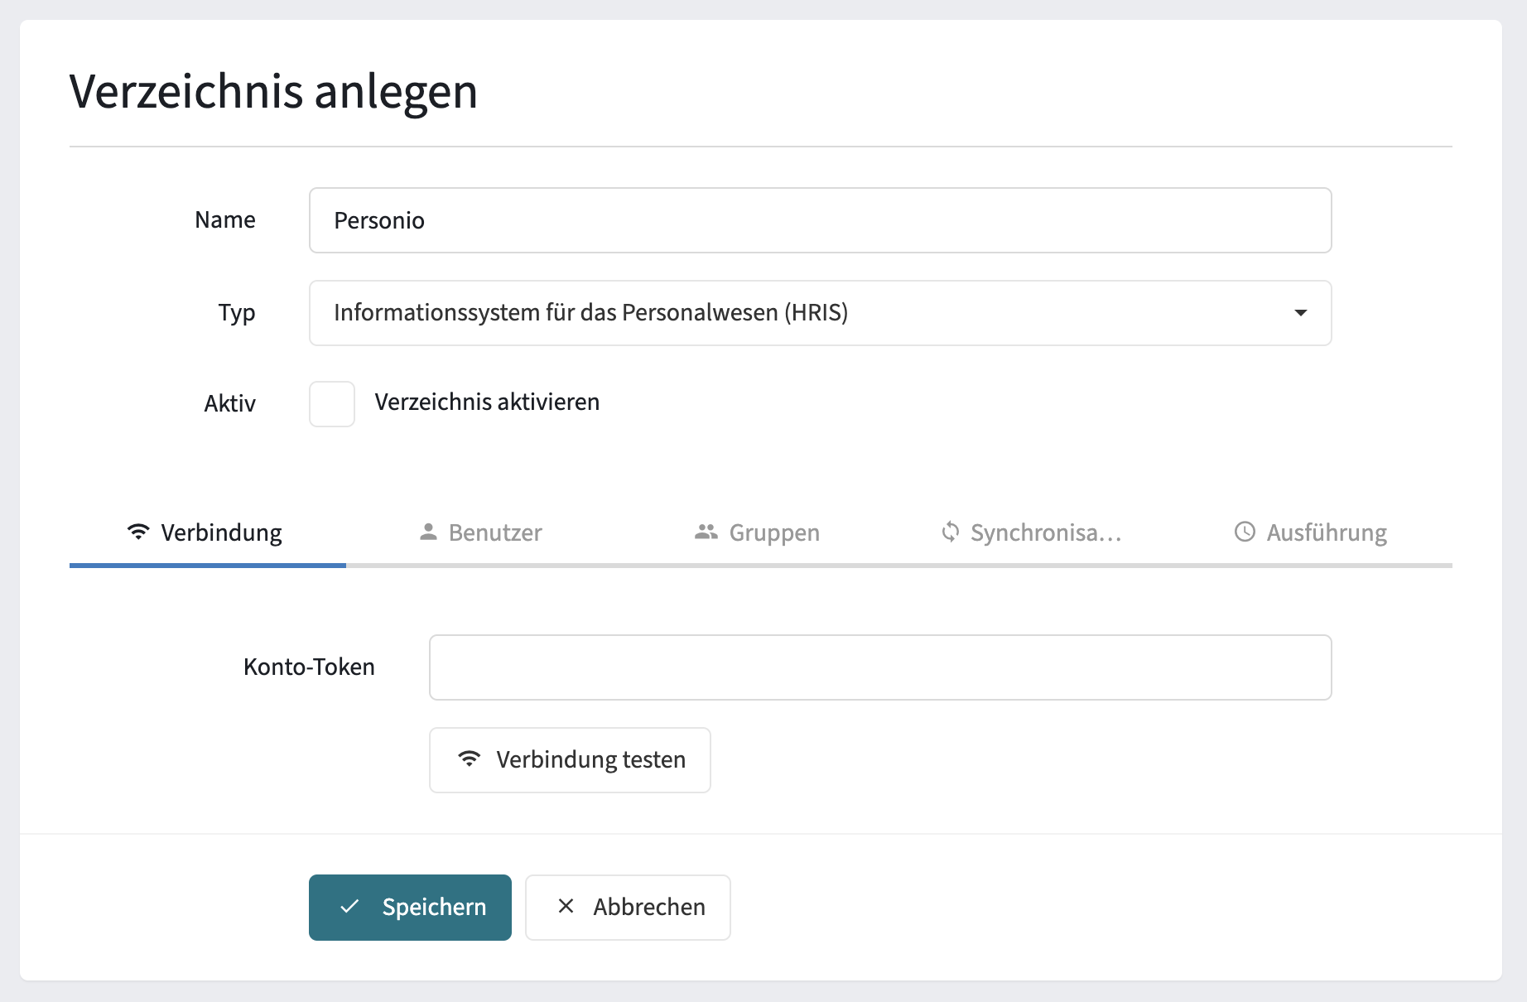Screen dimensions: 1527x1002
Task: Click the Verzeichnis aktivieren label text
Action: pos(487,402)
